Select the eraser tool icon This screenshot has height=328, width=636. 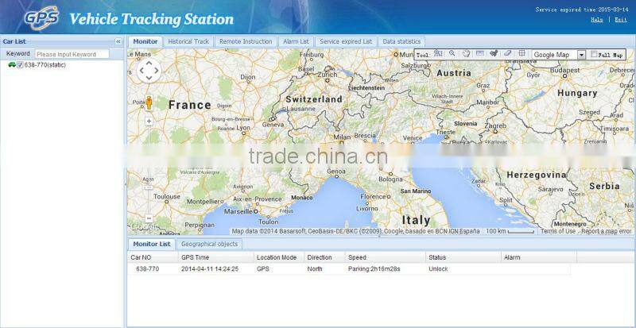[507, 54]
